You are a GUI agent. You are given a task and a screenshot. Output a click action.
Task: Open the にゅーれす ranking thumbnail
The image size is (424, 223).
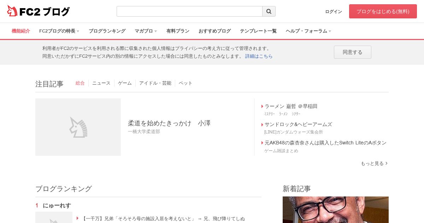click(54, 217)
